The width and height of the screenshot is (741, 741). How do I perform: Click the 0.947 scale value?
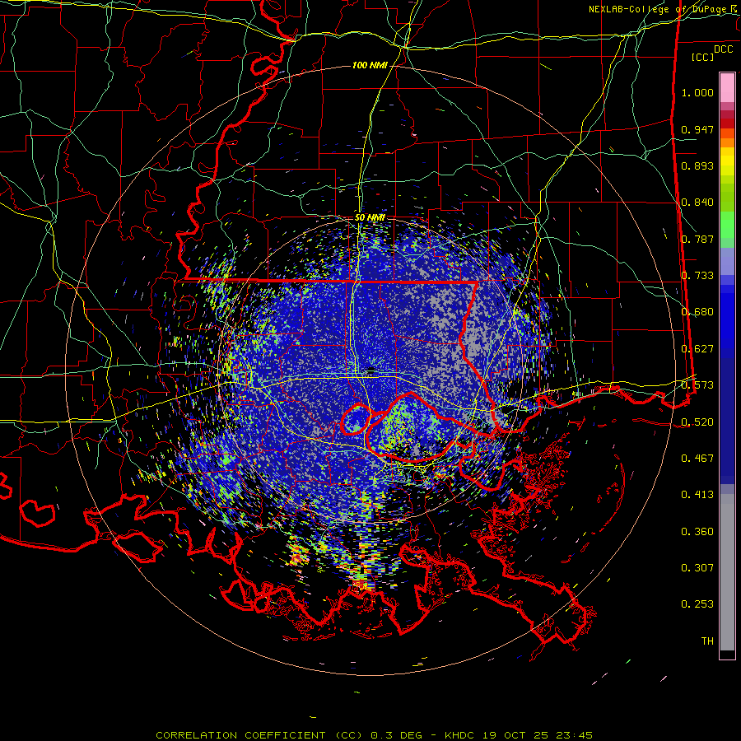(697, 129)
